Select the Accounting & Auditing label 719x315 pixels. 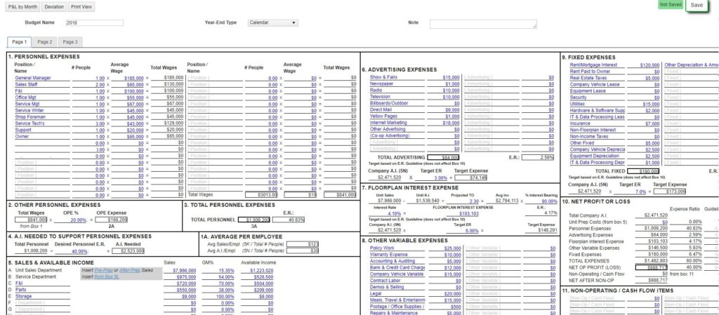pos(398,261)
